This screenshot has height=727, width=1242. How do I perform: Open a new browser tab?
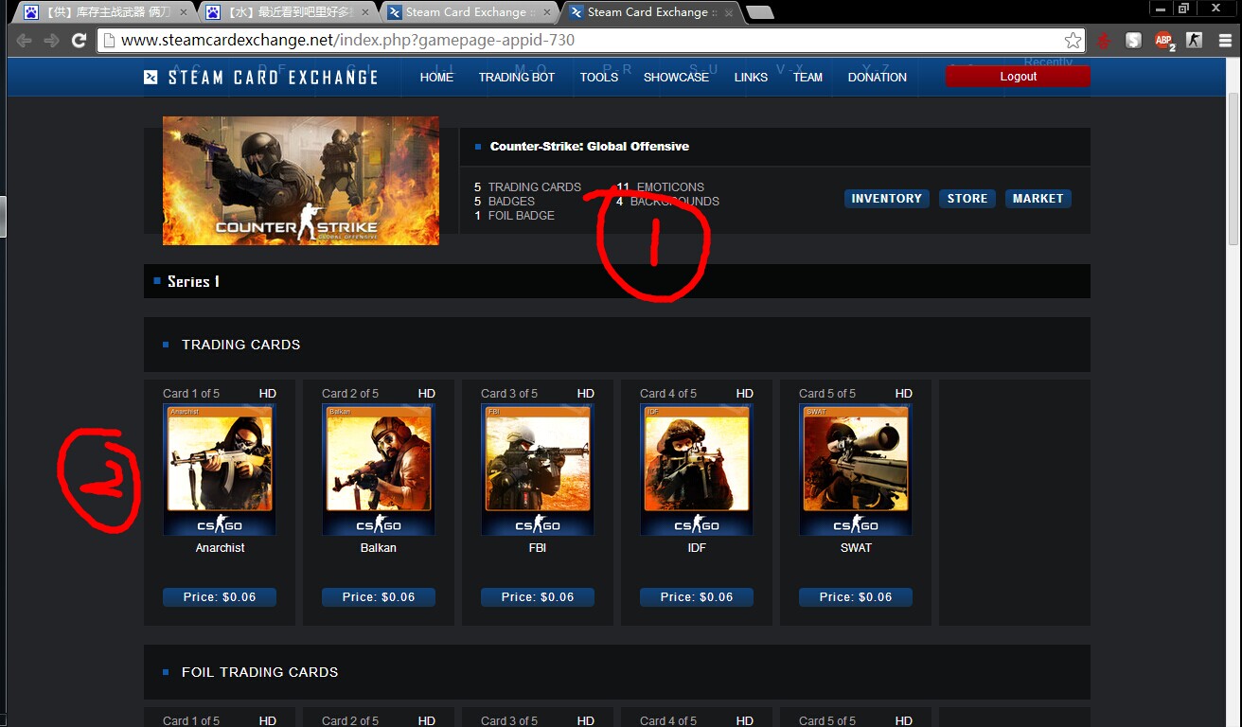click(x=760, y=12)
